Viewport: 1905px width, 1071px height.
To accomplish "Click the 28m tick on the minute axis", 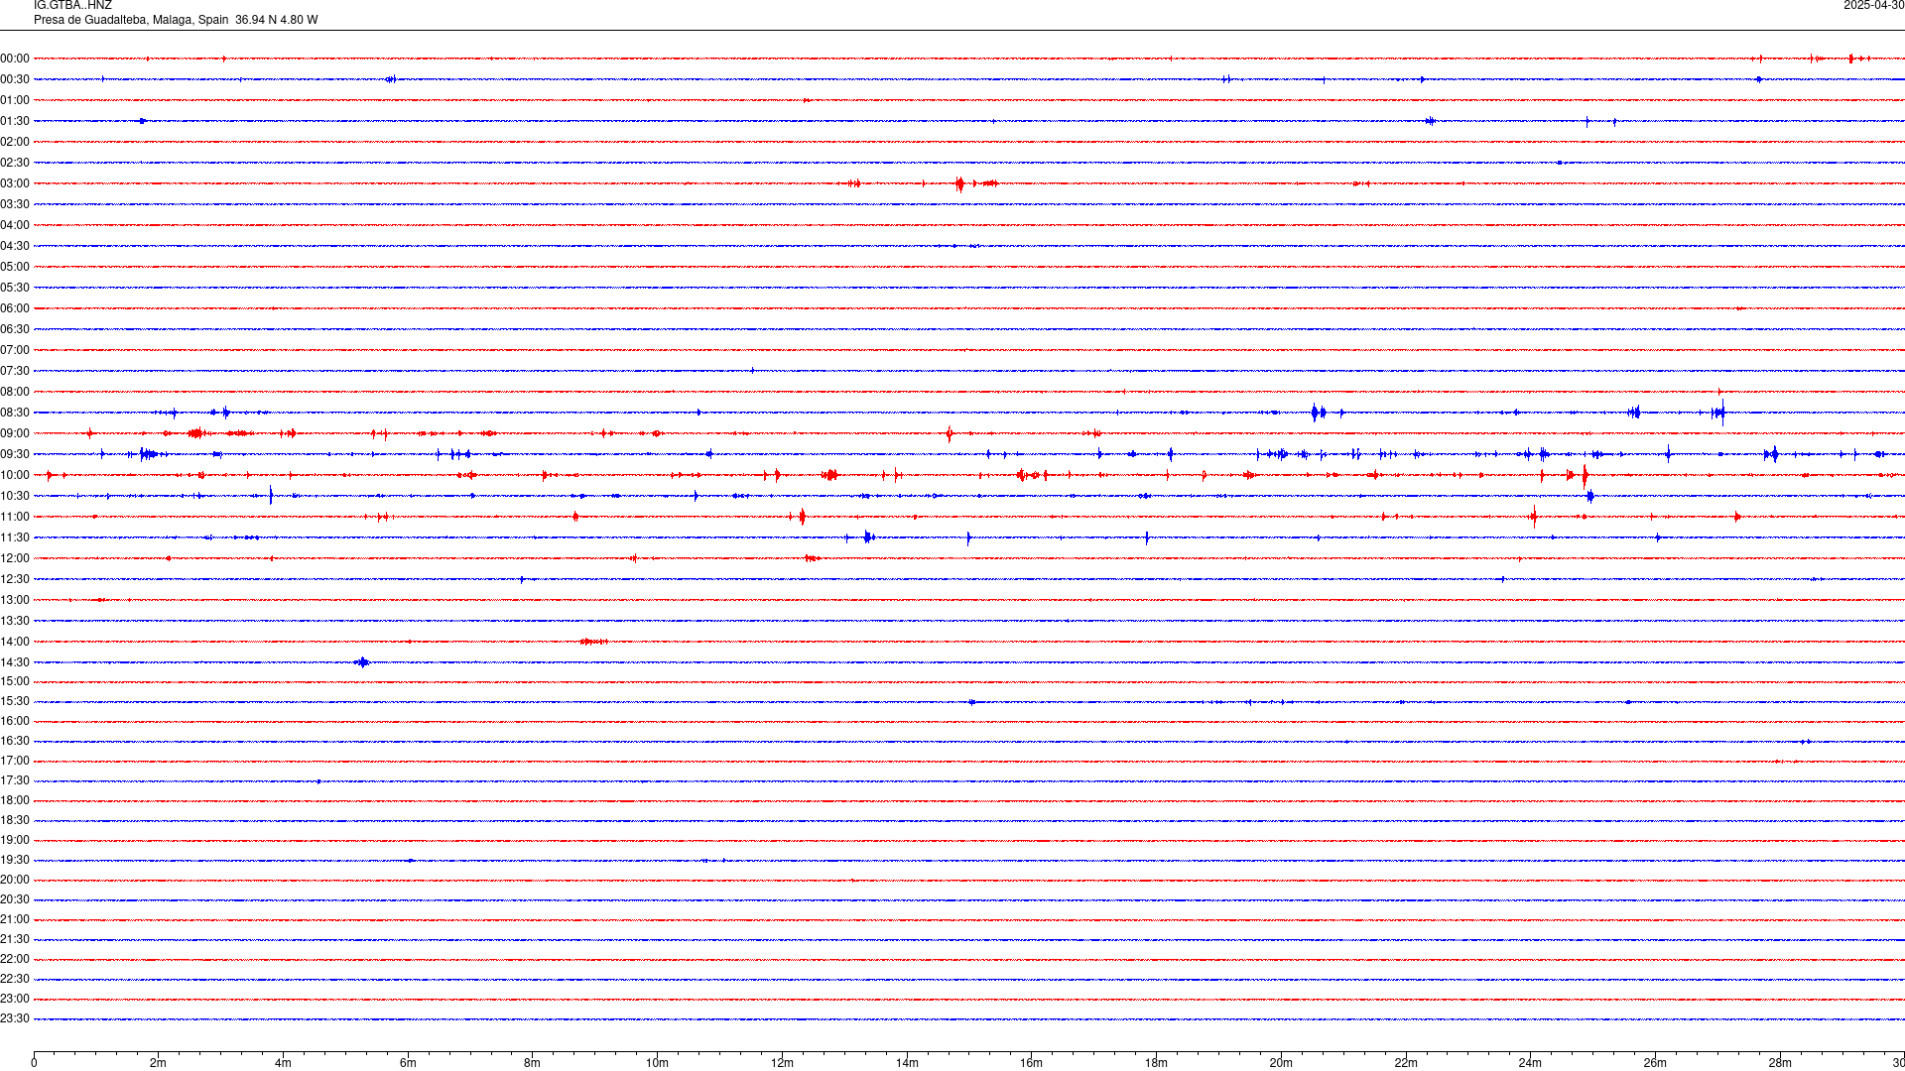I will 1780,1063.
